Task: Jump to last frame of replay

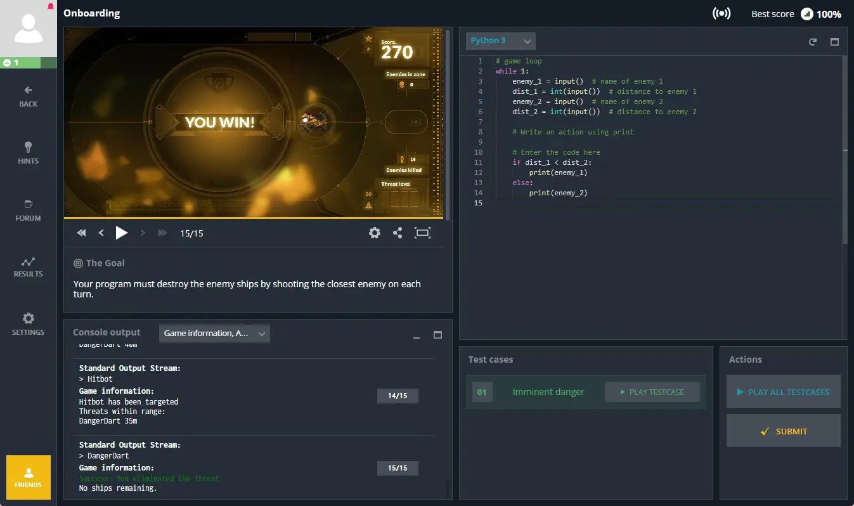Action: [x=162, y=233]
